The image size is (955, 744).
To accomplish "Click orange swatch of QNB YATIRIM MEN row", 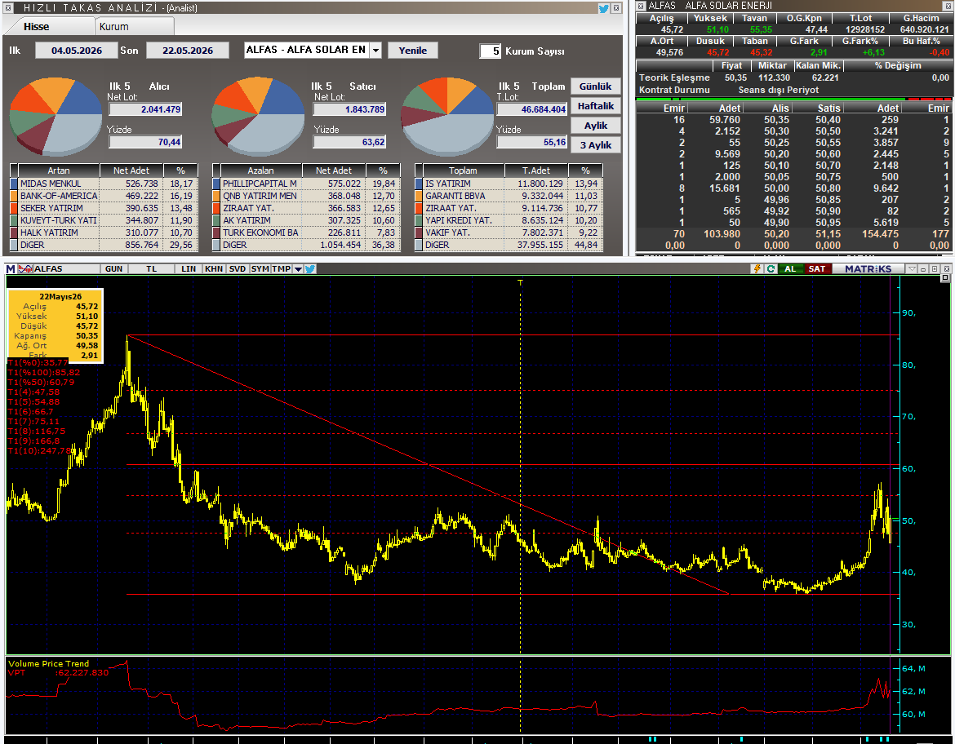I will 216,196.
